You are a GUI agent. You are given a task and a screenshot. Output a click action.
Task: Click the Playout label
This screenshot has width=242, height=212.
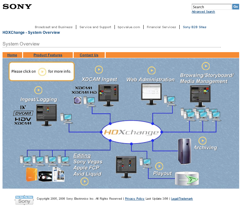(162, 173)
